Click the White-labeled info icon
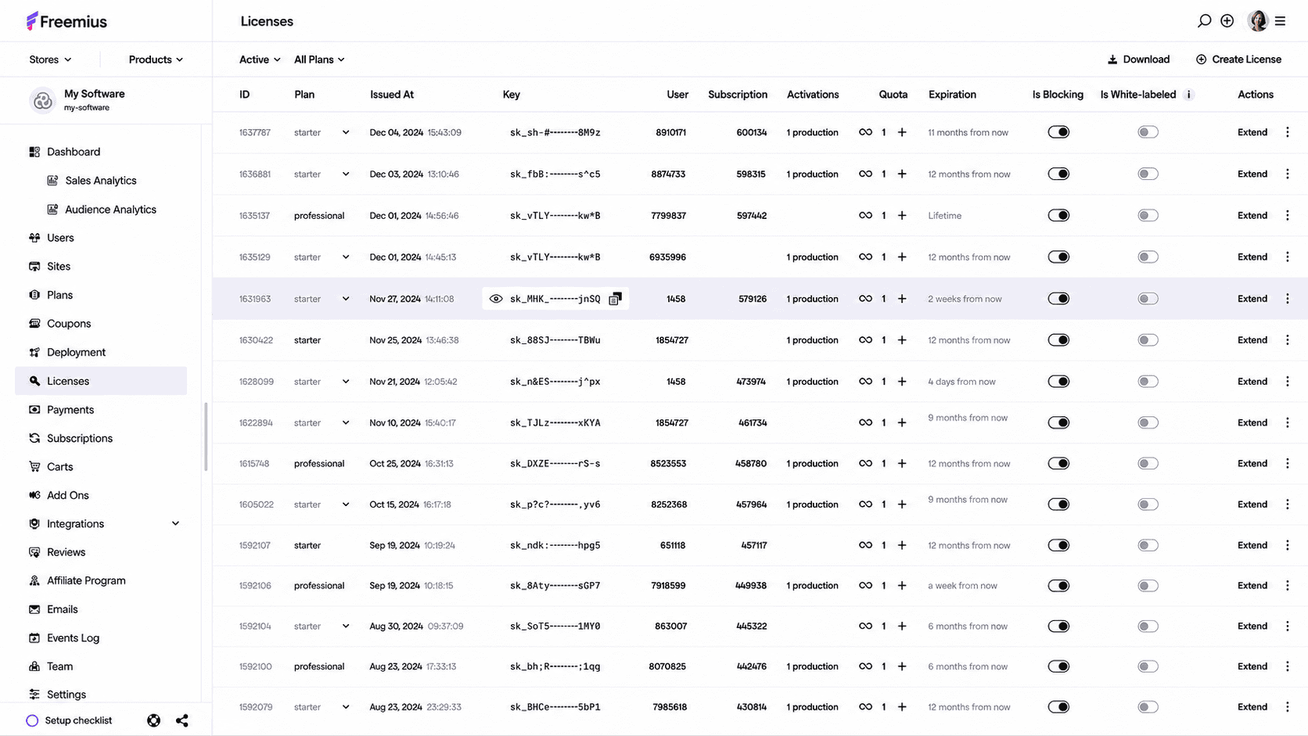Image resolution: width=1308 pixels, height=736 pixels. 1189,95
